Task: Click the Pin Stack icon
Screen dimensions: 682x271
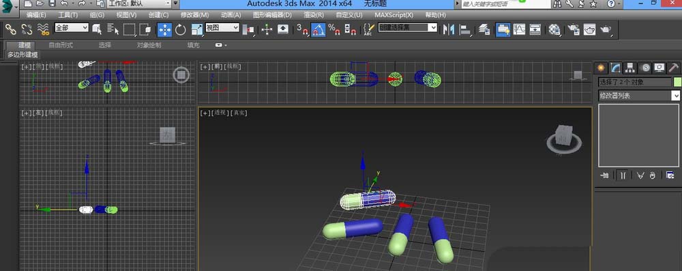Action: pos(604,175)
